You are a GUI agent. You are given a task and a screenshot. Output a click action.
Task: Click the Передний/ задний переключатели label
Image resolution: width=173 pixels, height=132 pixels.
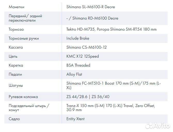tap(25, 18)
